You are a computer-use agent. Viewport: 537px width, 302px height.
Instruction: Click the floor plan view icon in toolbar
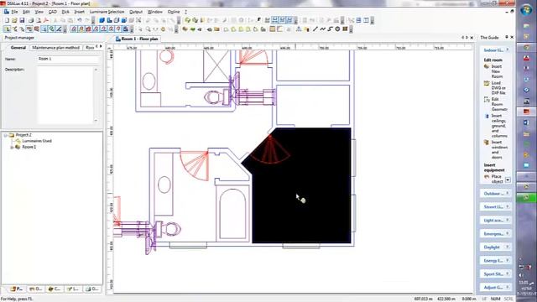click(109, 20)
